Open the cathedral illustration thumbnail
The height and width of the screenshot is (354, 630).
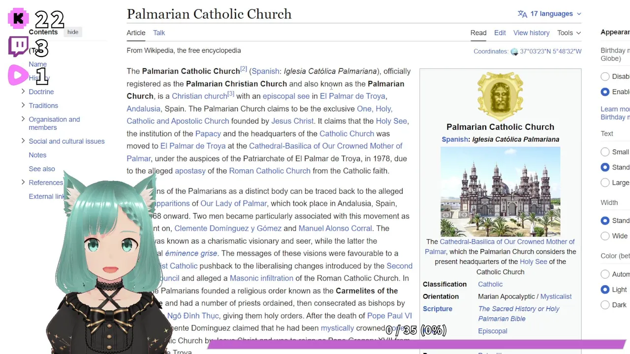(x=500, y=192)
